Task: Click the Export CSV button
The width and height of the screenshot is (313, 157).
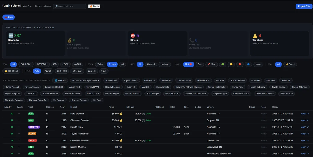Action: [304, 6]
